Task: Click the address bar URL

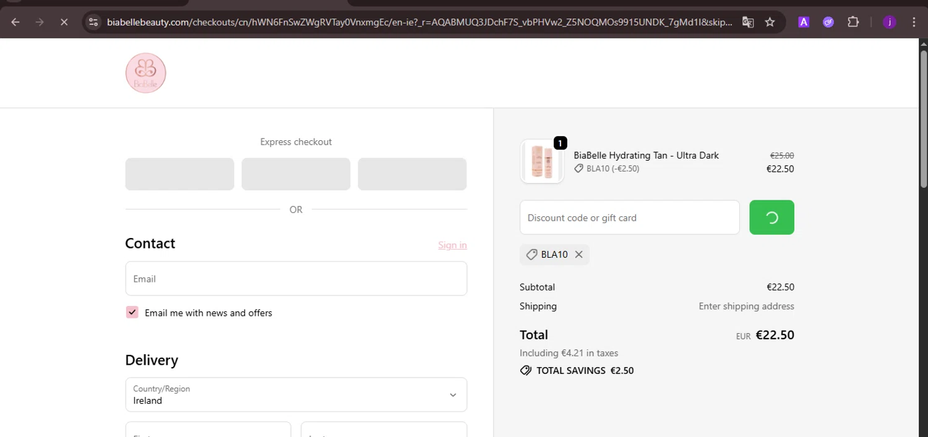Action: point(419,22)
